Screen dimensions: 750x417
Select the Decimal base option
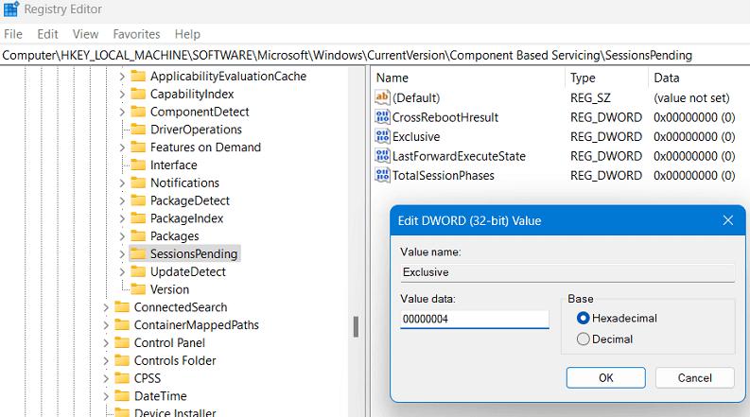pyautogui.click(x=583, y=339)
